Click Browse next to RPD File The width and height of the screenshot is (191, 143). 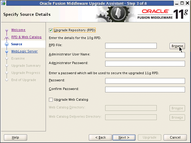[x=177, y=46]
